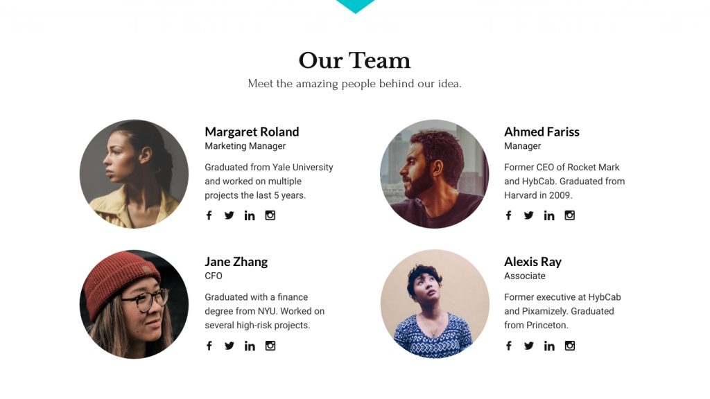
Task: Open Ahmed Fariss's Instagram feed
Action: 570,215
